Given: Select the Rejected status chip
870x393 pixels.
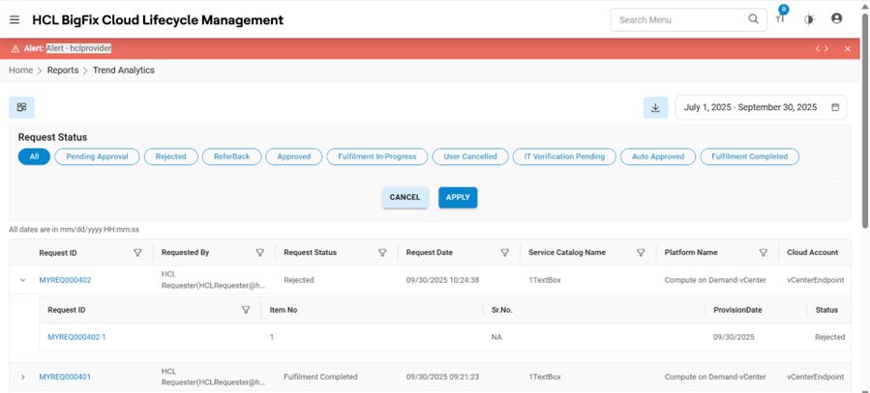Looking at the screenshot, I should click(x=171, y=156).
